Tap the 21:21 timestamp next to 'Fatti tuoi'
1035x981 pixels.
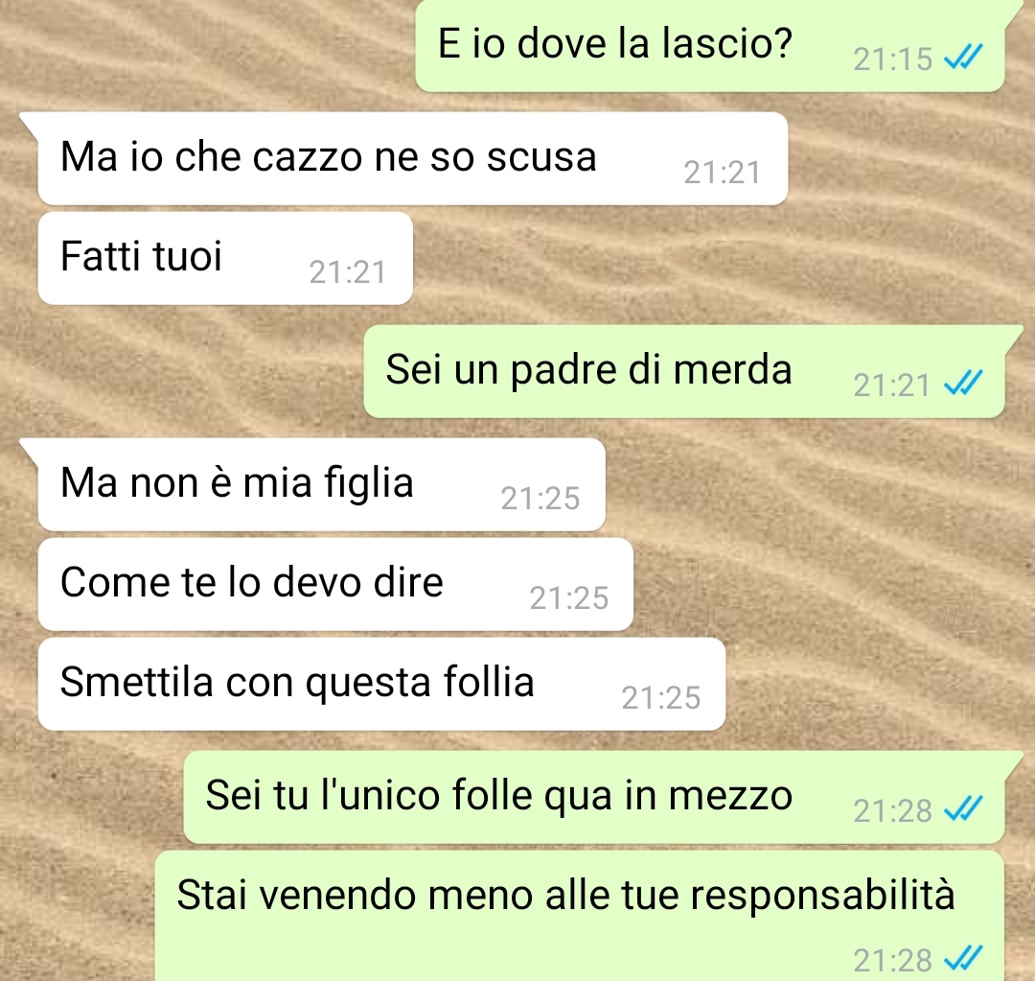click(348, 272)
